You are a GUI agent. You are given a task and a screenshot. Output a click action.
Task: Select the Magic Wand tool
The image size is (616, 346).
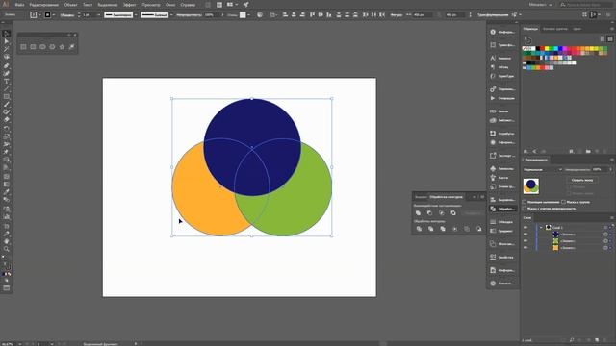click(7, 49)
